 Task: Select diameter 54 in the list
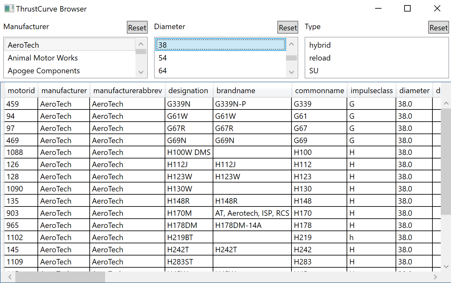220,58
